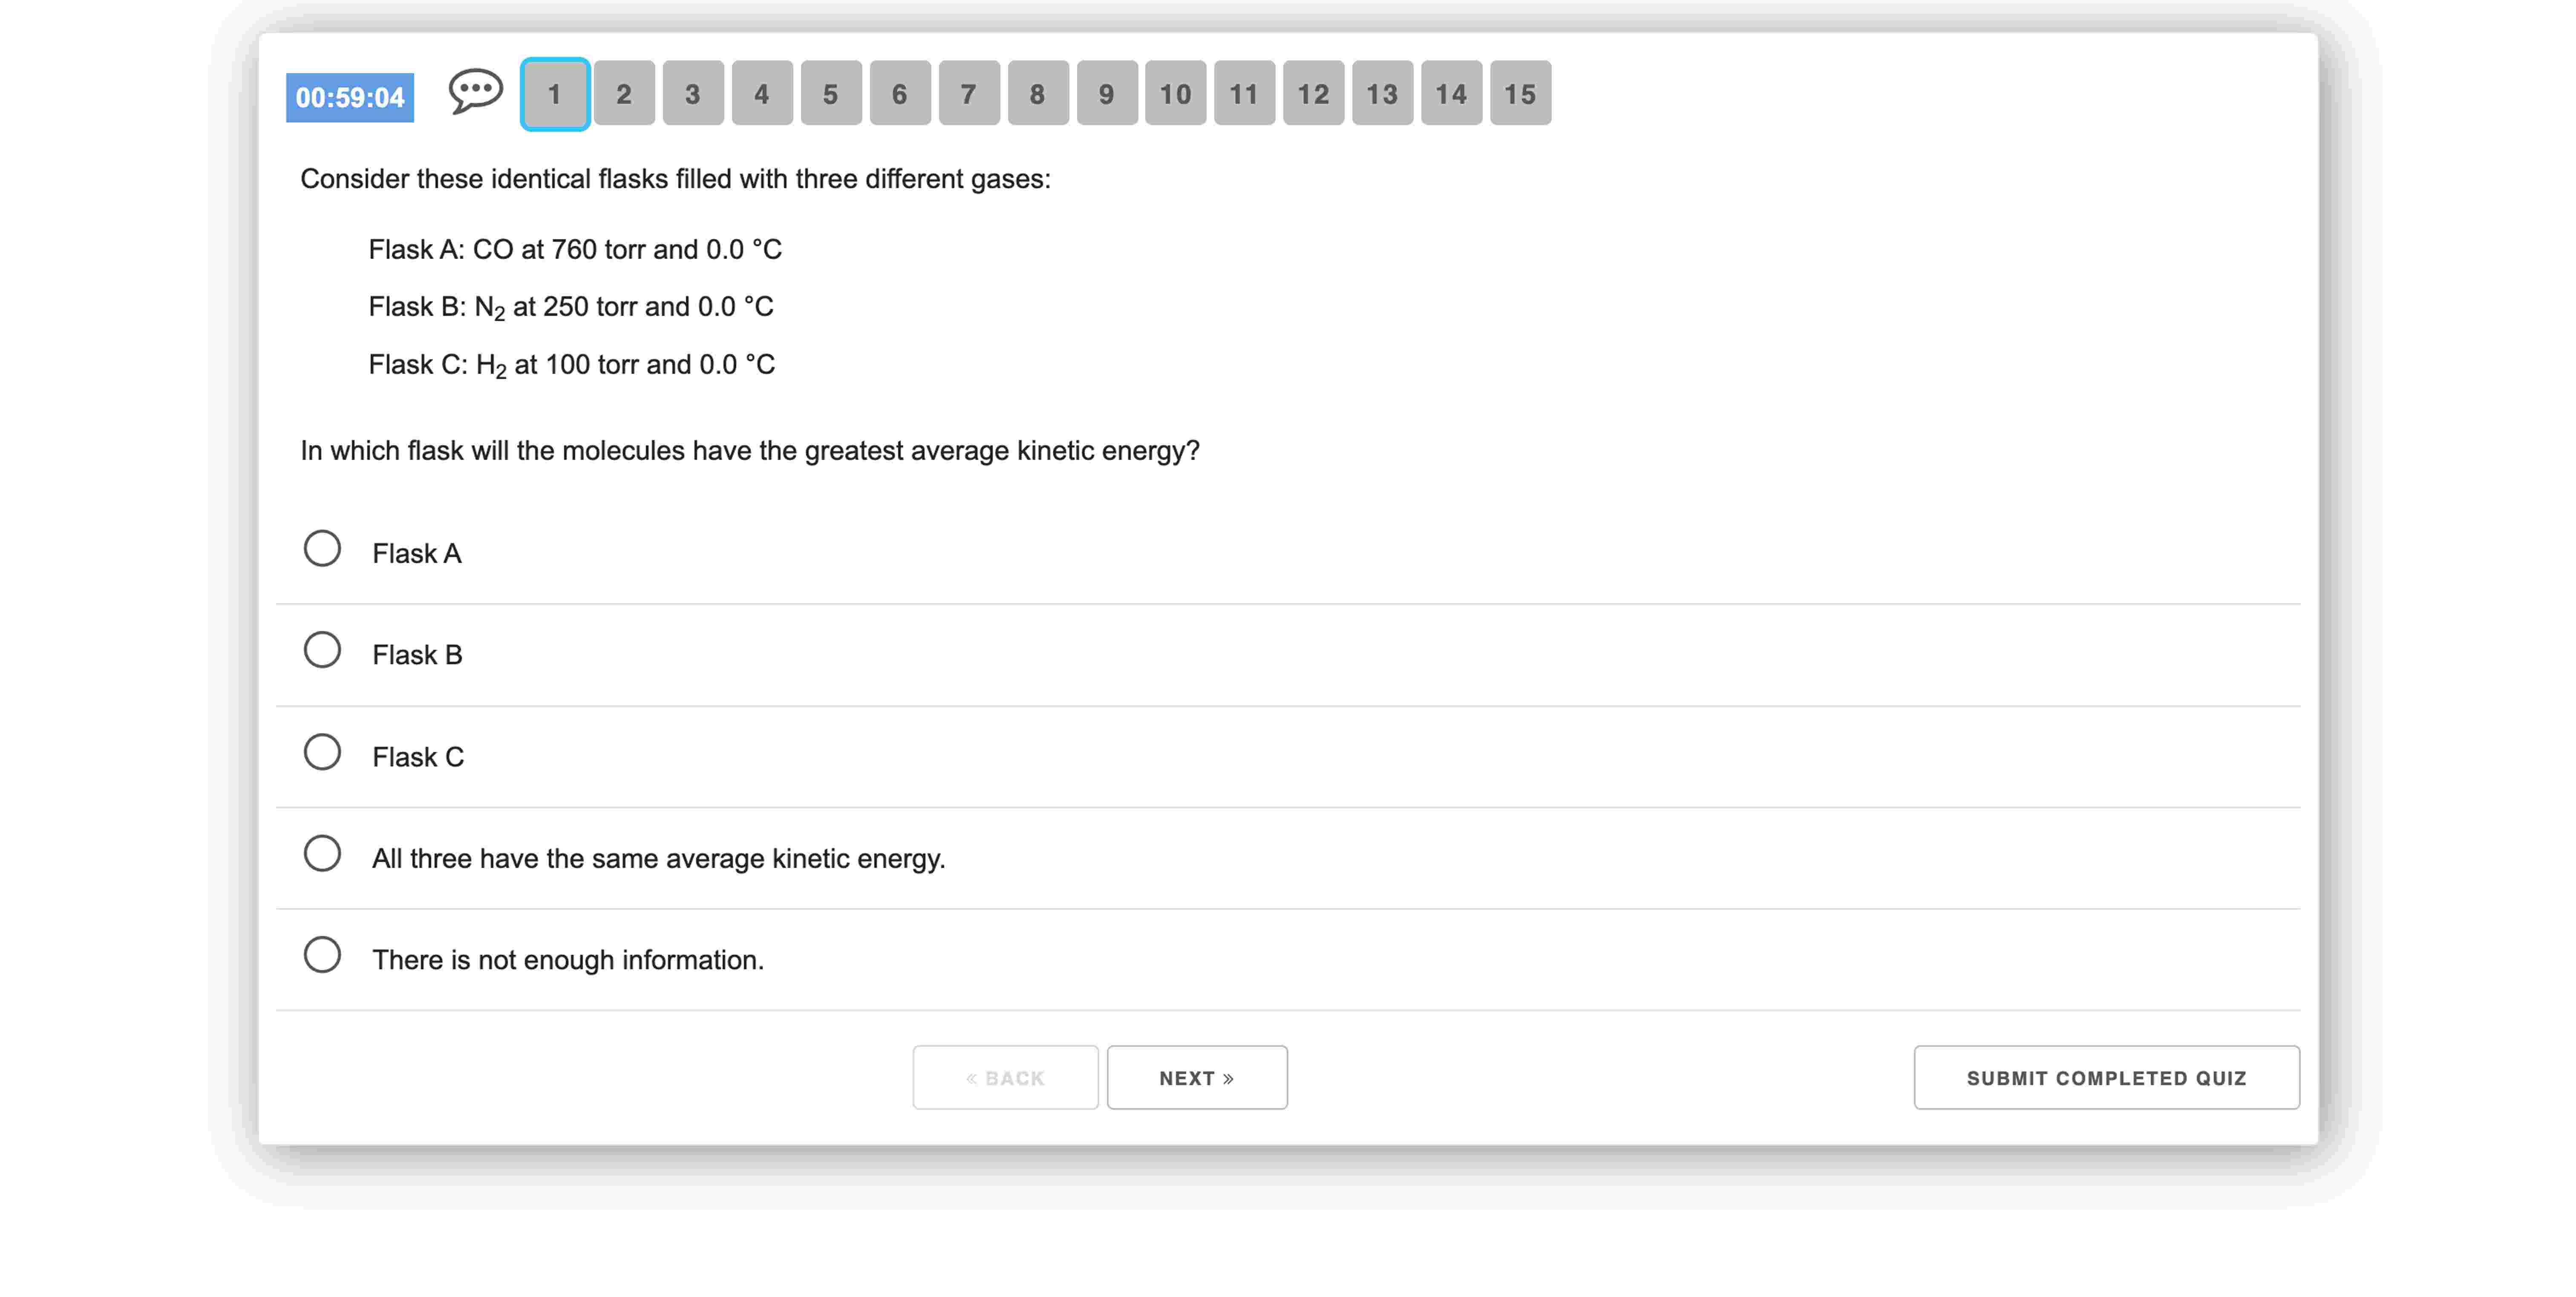This screenshot has height=1297, width=2576.
Task: Open question 12
Action: point(1314,94)
